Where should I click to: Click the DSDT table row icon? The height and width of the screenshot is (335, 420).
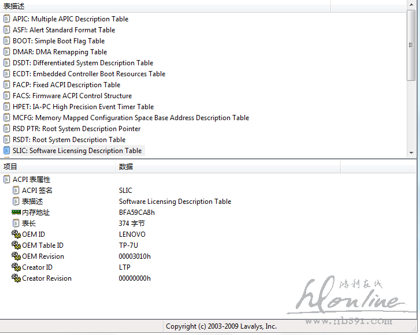click(x=7, y=63)
